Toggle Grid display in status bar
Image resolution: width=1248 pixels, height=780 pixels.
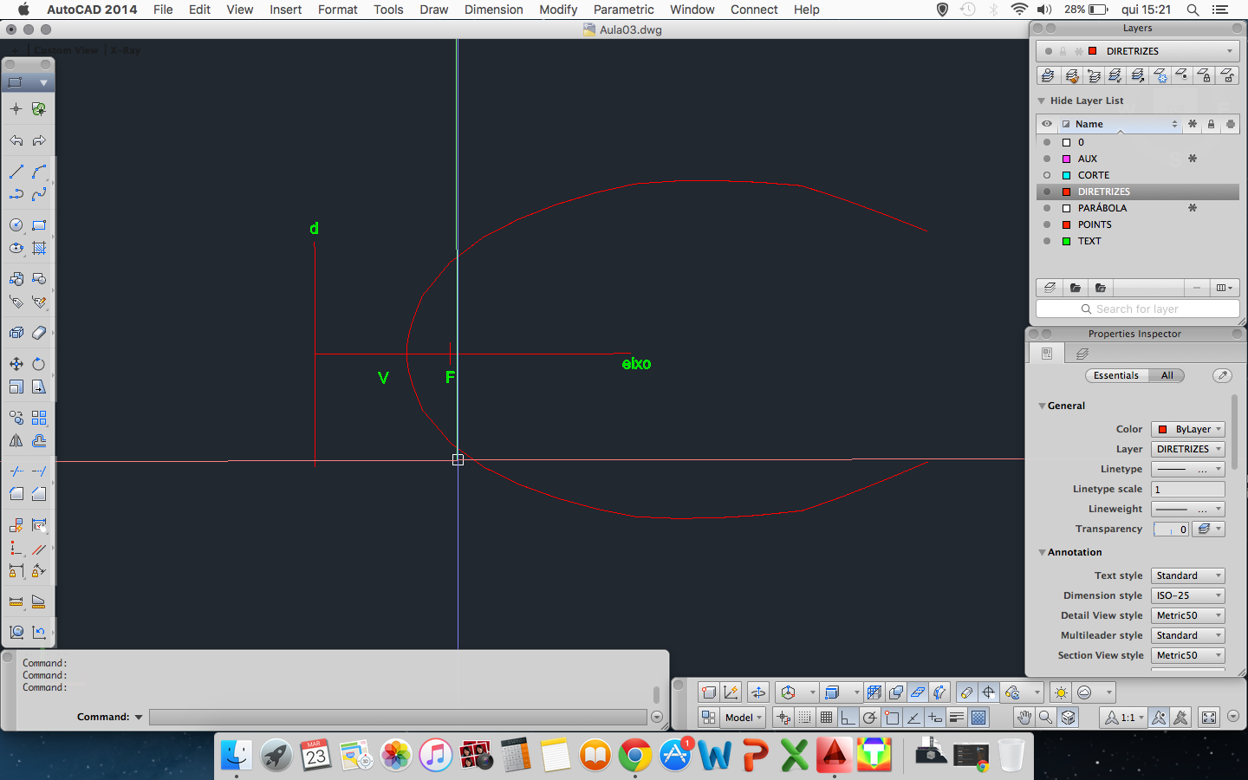(x=826, y=718)
